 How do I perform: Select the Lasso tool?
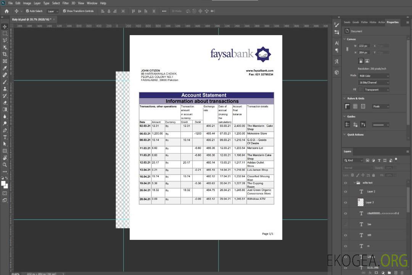pyautogui.click(x=5, y=40)
